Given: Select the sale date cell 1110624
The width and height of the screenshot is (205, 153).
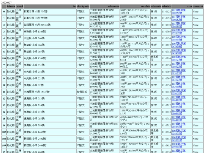Looking at the screenshot, I should [166, 132].
